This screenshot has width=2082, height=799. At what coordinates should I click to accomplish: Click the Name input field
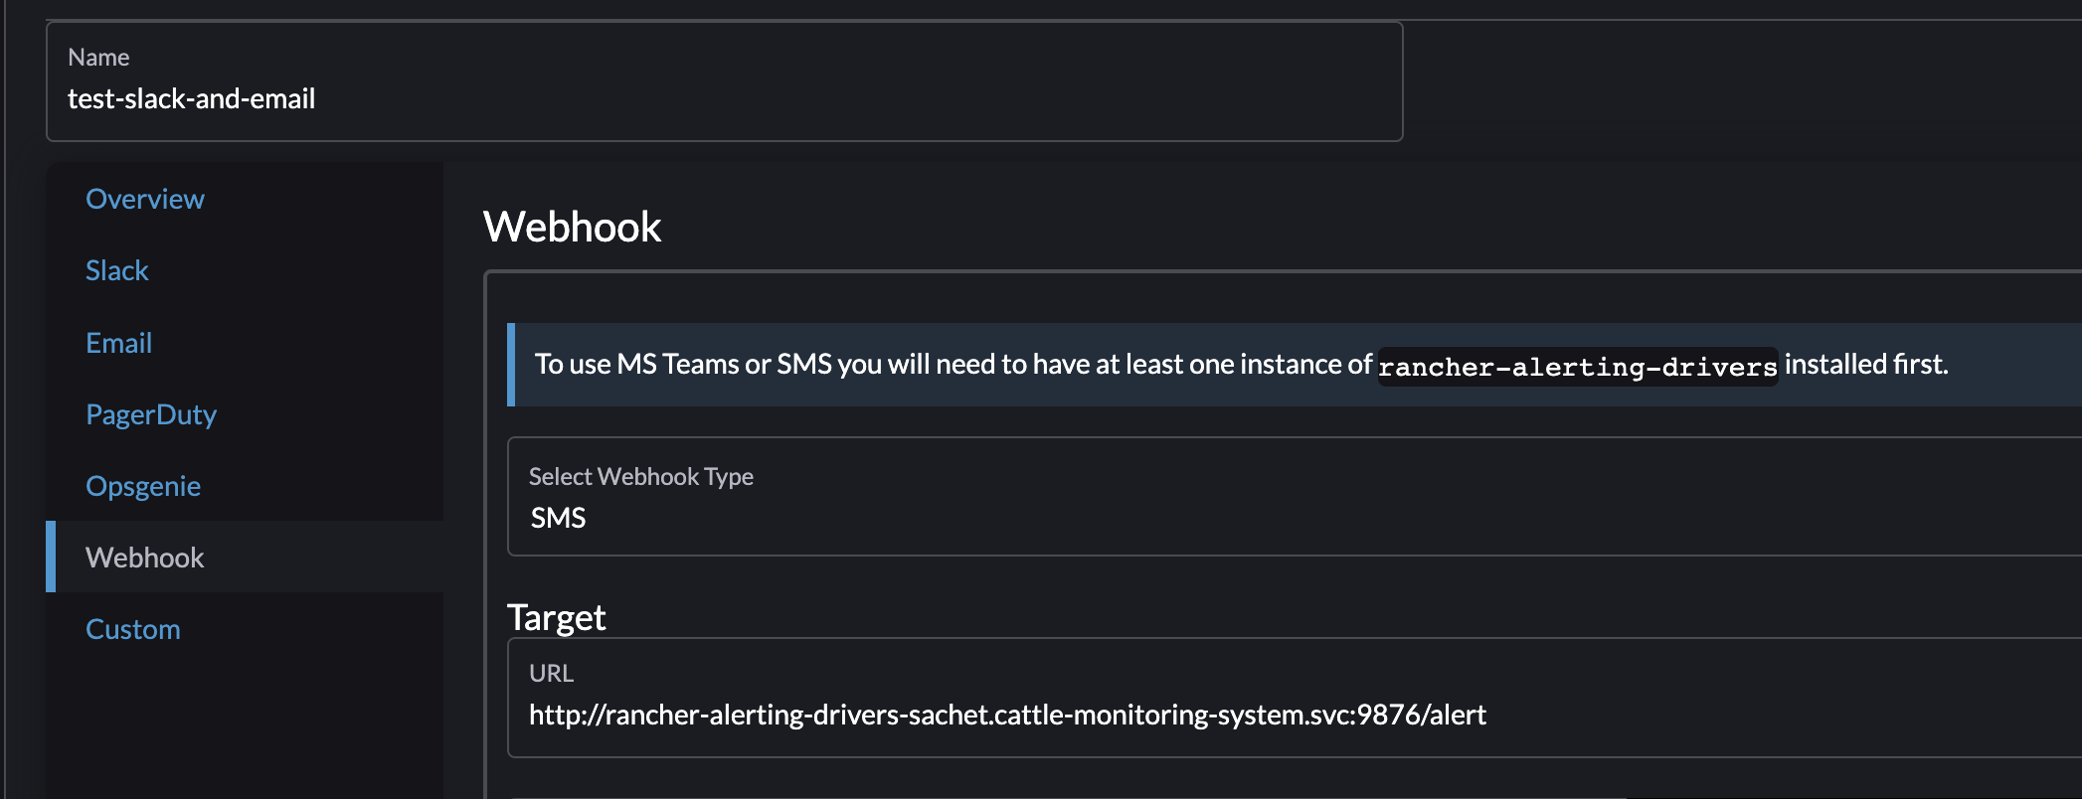click(696, 98)
